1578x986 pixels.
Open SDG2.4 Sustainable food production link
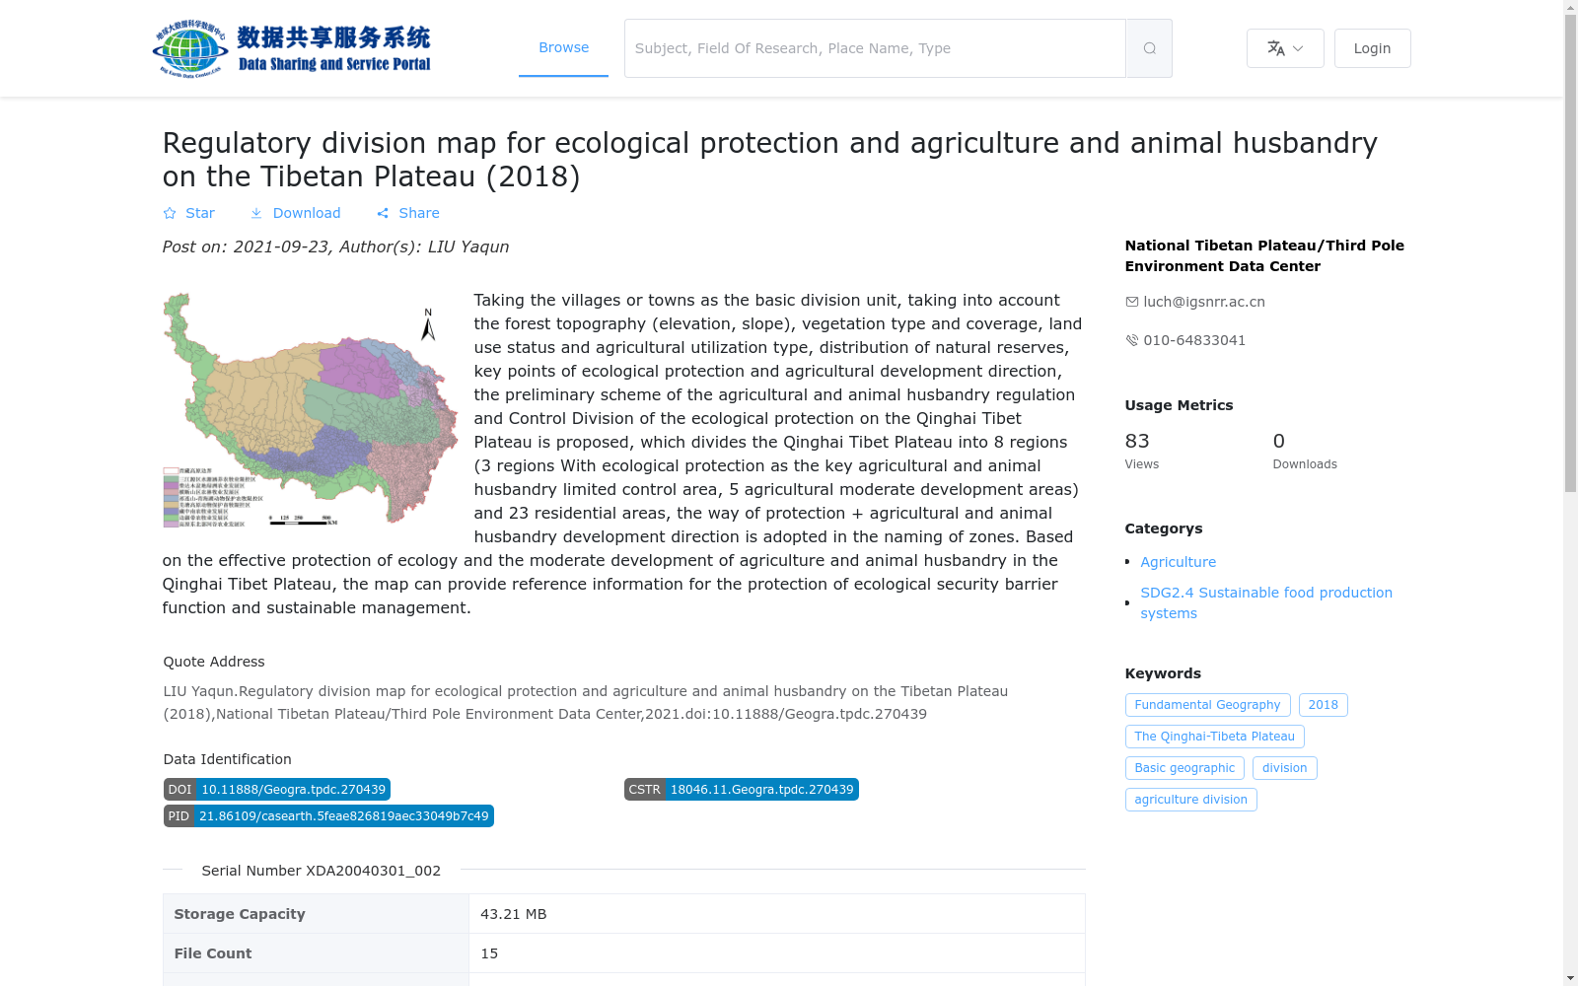point(1266,602)
